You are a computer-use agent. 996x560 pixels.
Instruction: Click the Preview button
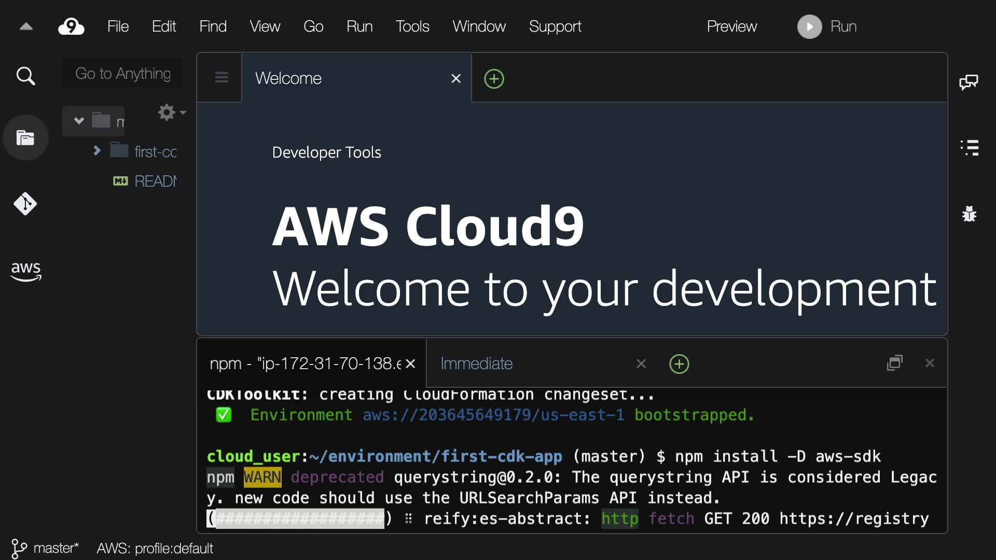pyautogui.click(x=731, y=26)
